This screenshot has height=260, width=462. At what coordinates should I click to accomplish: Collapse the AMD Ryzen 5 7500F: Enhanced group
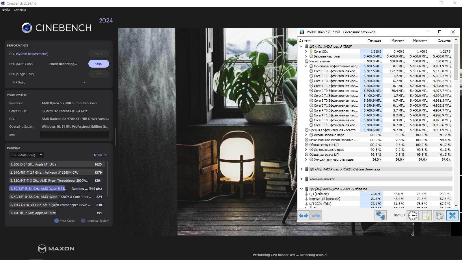(x=301, y=189)
